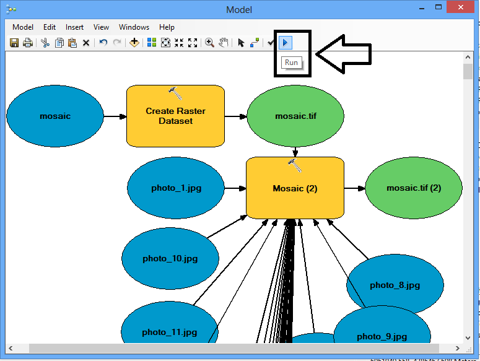Click the Run model button
The image size is (480, 361).
[285, 43]
